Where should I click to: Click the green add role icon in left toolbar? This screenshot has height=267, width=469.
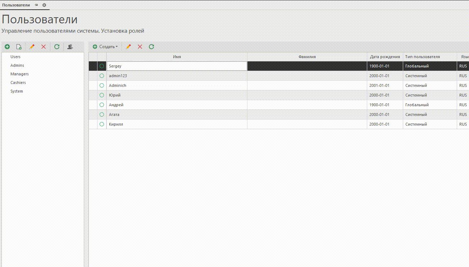7,47
